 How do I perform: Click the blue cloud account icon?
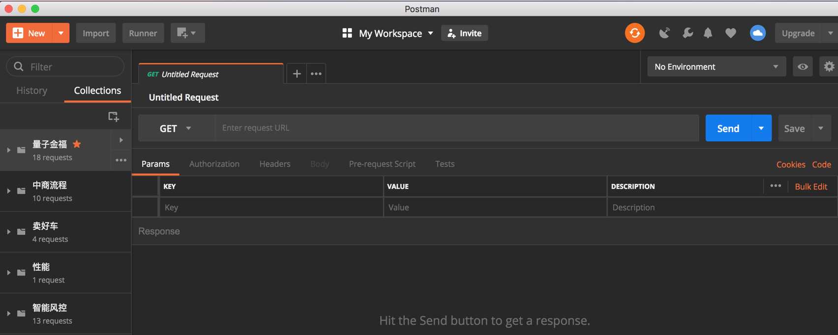pyautogui.click(x=757, y=33)
